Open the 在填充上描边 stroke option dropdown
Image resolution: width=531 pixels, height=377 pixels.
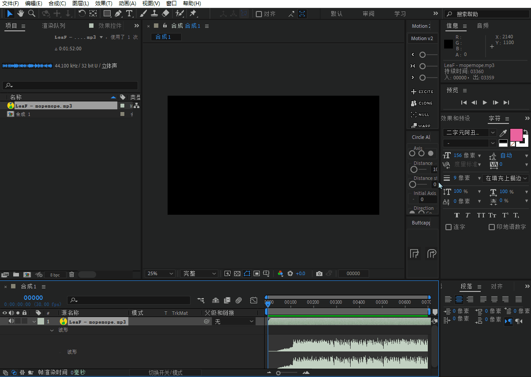coord(506,178)
